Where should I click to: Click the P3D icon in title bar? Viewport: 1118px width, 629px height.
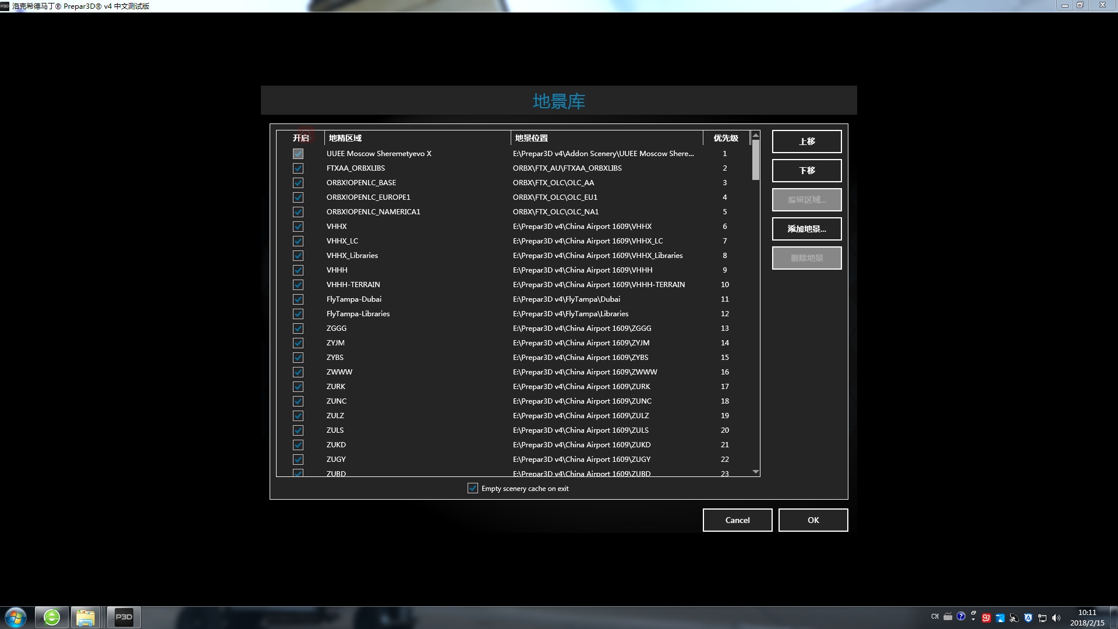coord(5,6)
